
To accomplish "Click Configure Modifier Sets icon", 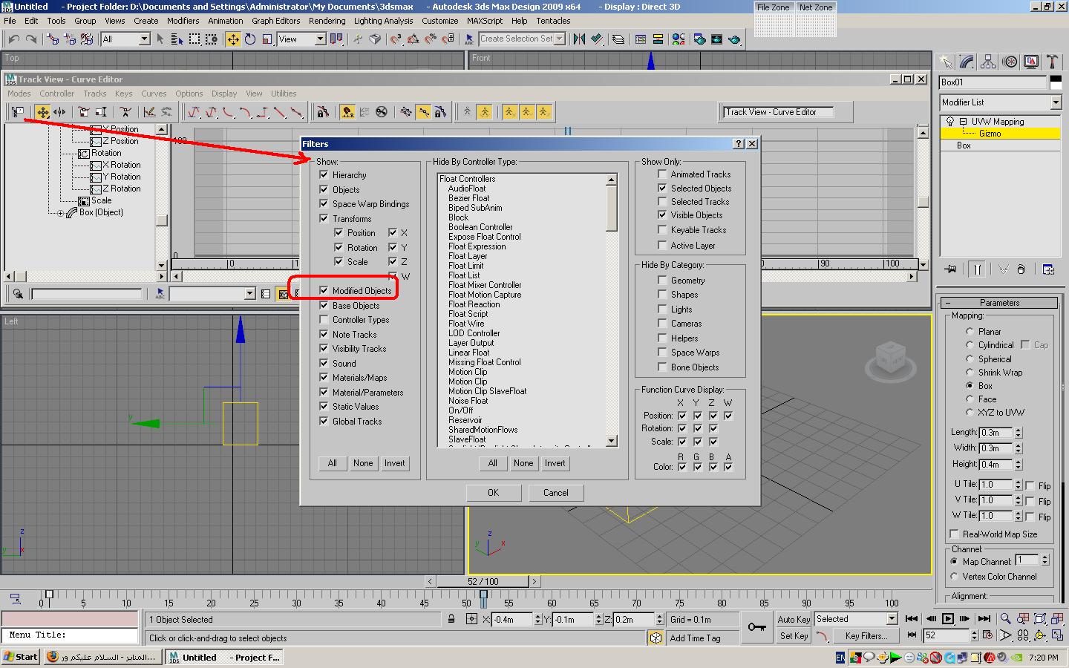I will pyautogui.click(x=1048, y=269).
